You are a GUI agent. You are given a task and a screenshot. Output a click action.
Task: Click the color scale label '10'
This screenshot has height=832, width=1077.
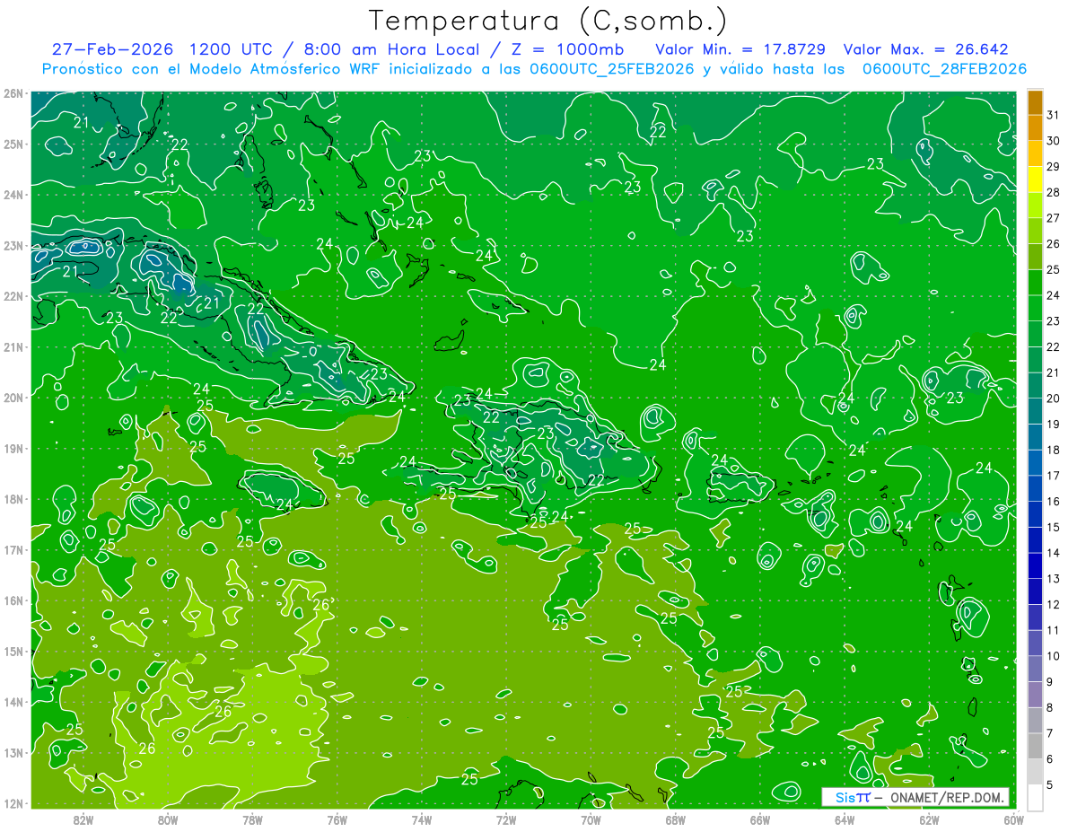pyautogui.click(x=1054, y=656)
